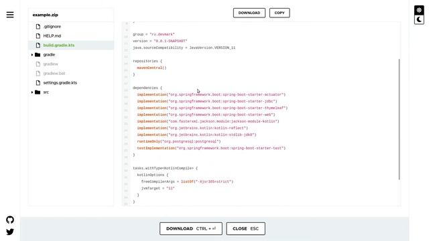Click the src folder icon

38,92
